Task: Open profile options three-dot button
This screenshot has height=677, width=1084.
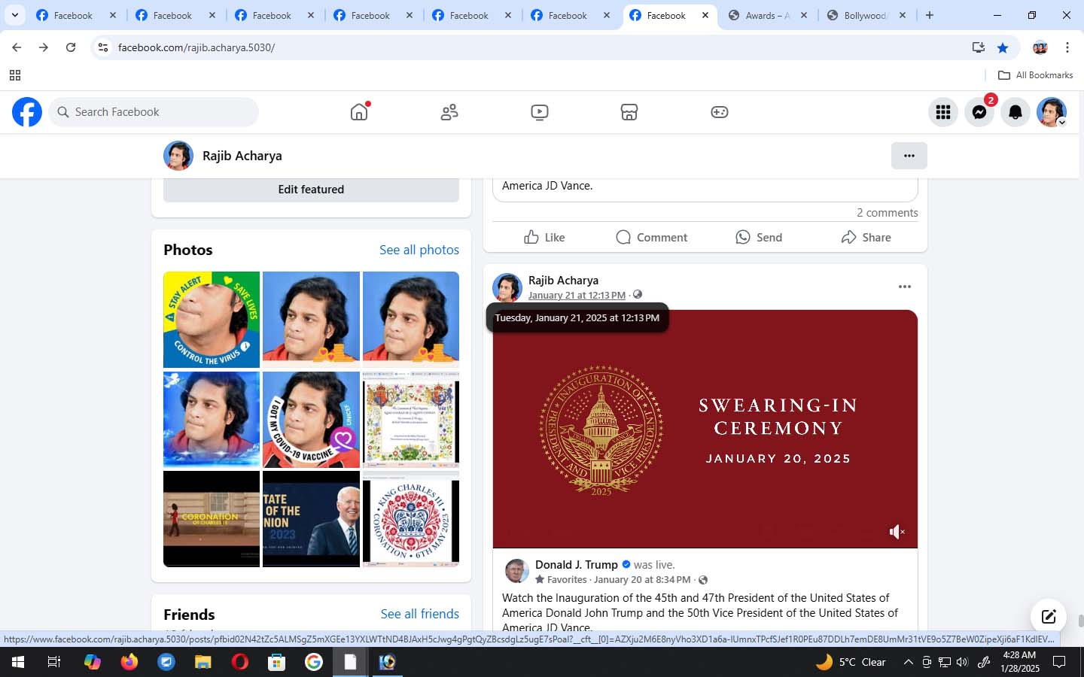Action: [x=909, y=156]
